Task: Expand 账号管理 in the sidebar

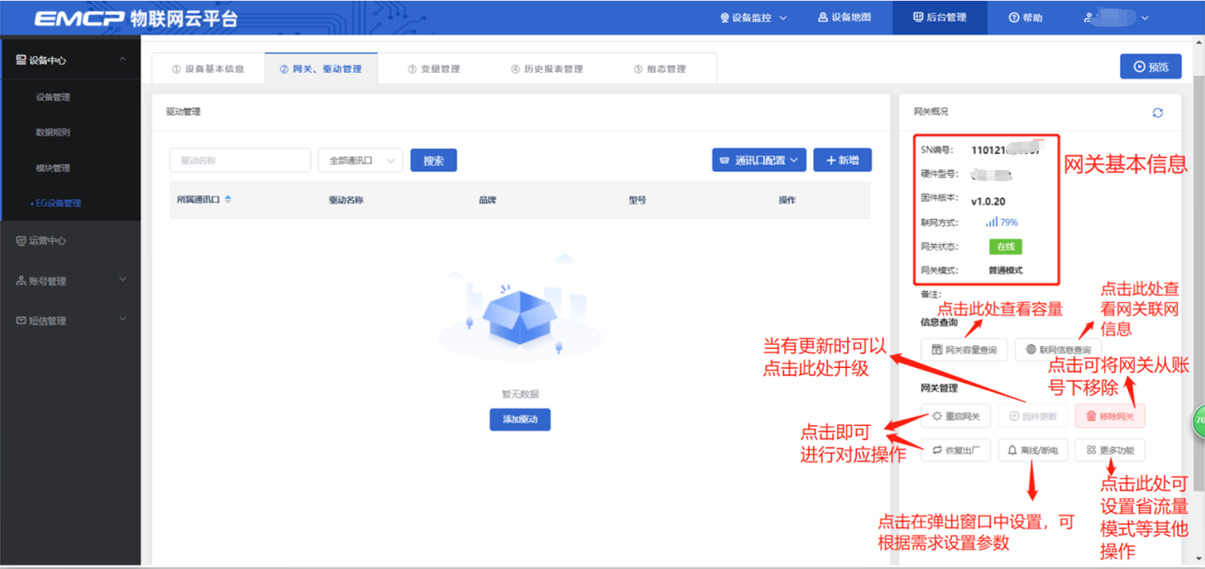Action: coord(70,281)
